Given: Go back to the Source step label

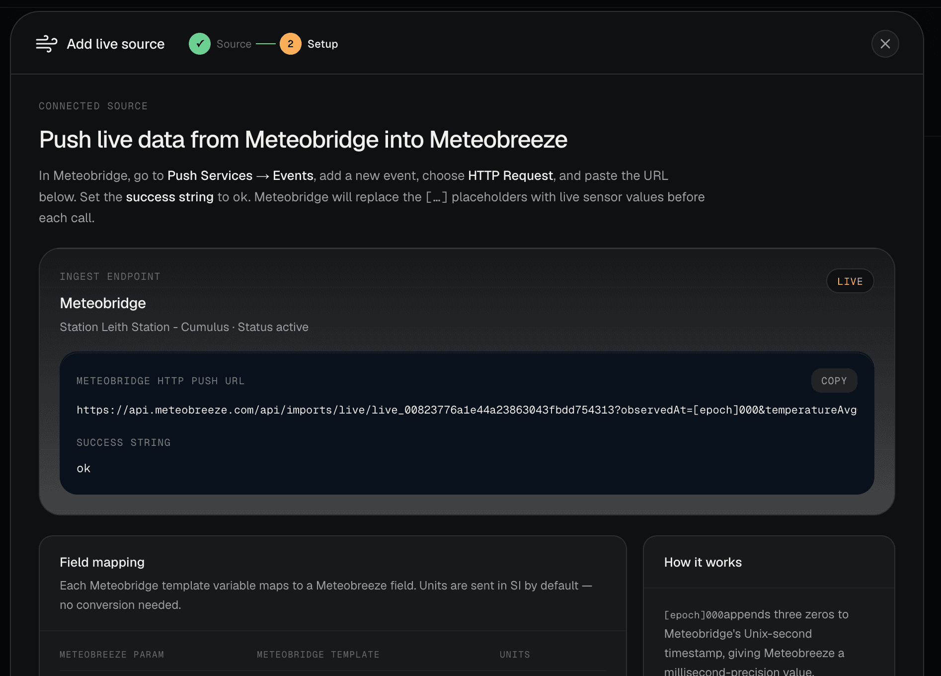Looking at the screenshot, I should click(x=234, y=44).
